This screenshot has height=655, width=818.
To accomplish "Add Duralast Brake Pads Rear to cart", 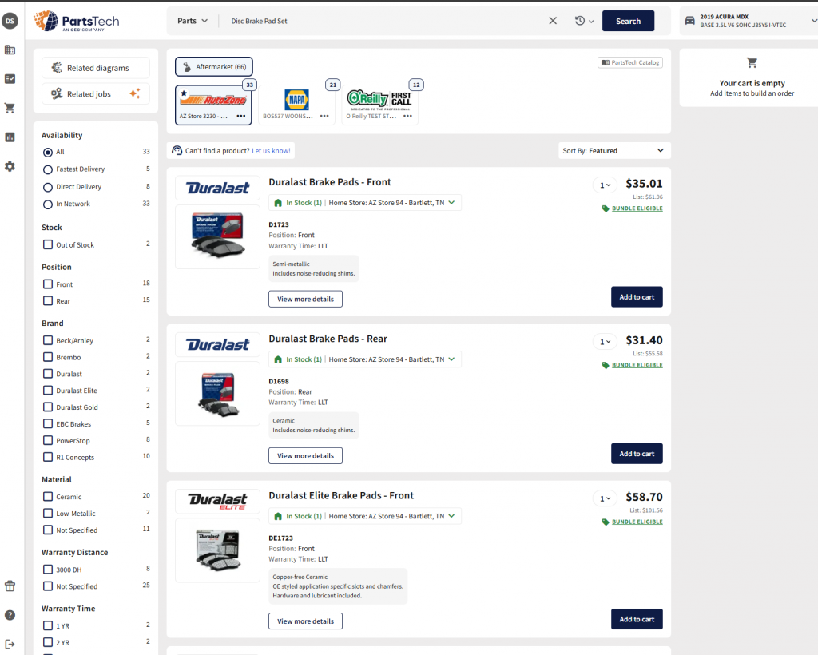I will pos(637,454).
